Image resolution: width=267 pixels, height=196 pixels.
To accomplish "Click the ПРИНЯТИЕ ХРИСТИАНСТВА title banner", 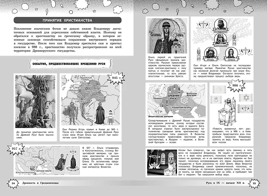I will (68, 20).
